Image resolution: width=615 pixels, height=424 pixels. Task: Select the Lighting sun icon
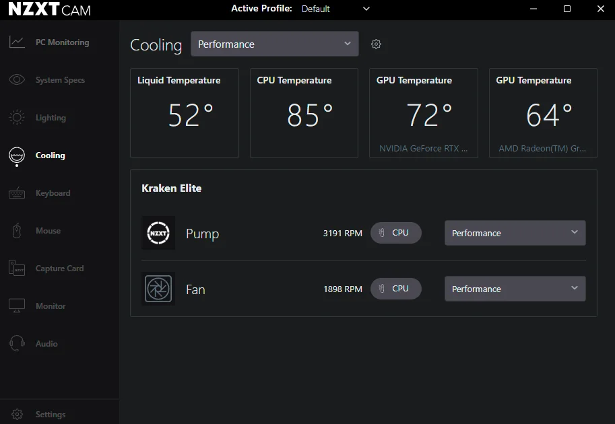pos(17,118)
